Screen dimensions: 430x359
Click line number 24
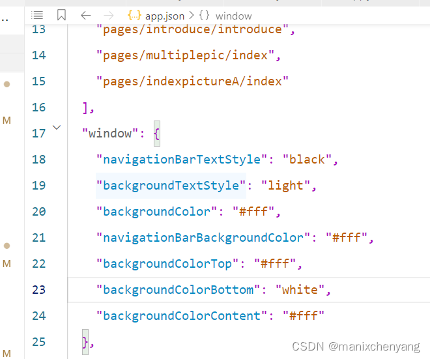click(x=38, y=316)
